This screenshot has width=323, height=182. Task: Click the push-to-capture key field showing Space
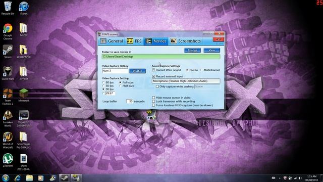point(207,86)
